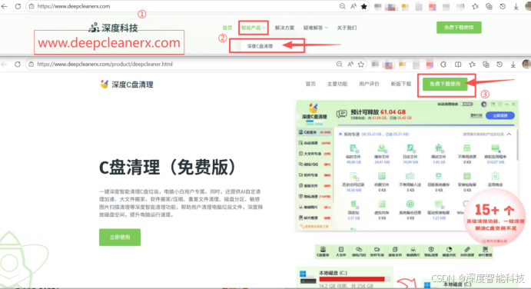Open the 关于我们 menu item
This screenshot has width=531, height=289.
[347, 28]
